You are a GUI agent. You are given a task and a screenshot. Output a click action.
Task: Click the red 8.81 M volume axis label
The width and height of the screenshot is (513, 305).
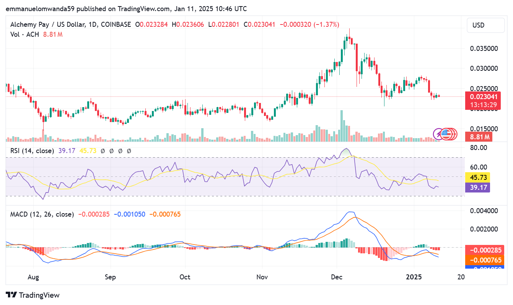click(x=479, y=137)
